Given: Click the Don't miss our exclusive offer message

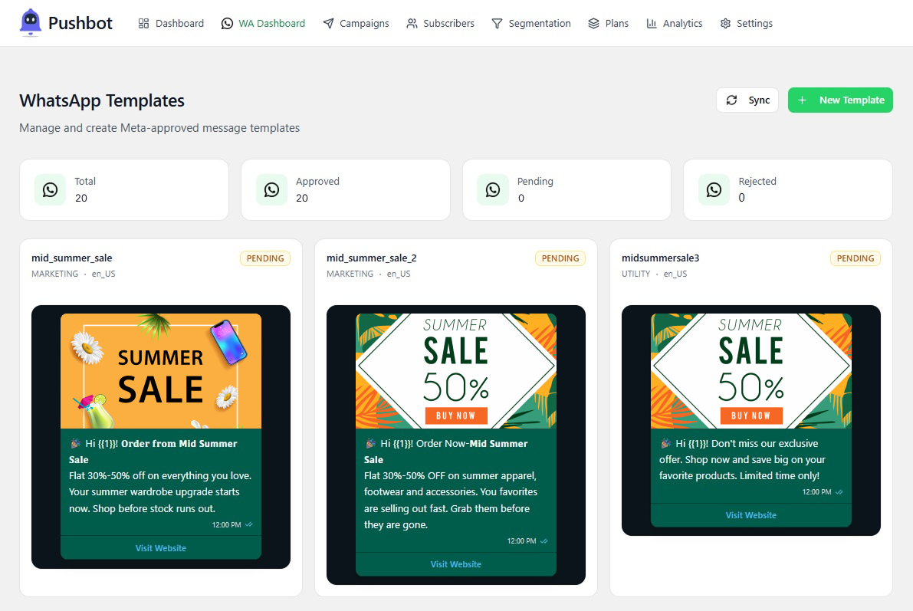Looking at the screenshot, I should click(742, 459).
